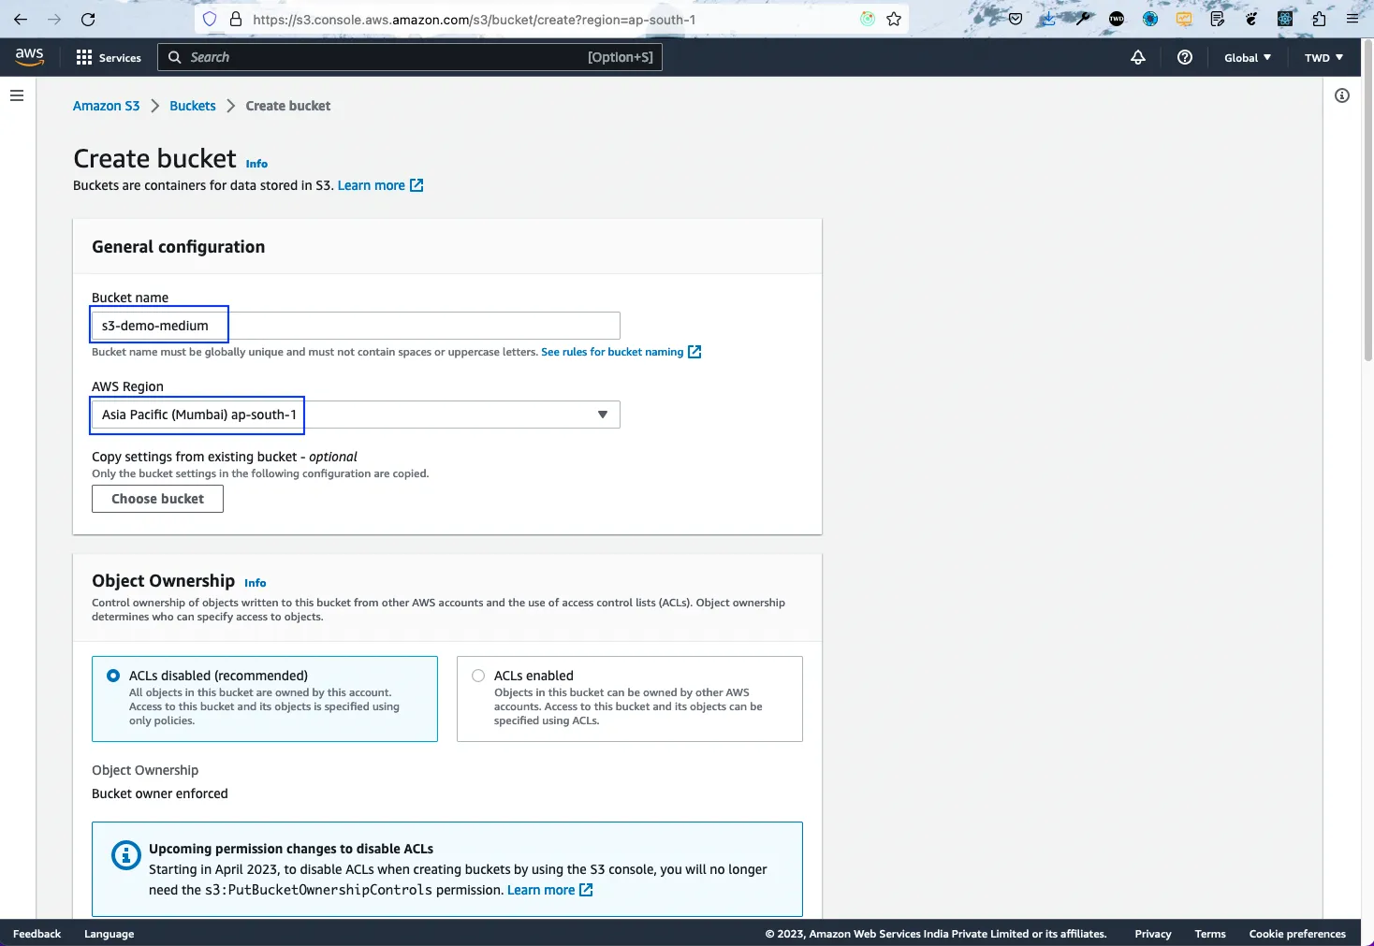Open the extensions puzzle piece menu

pyautogui.click(x=1319, y=19)
